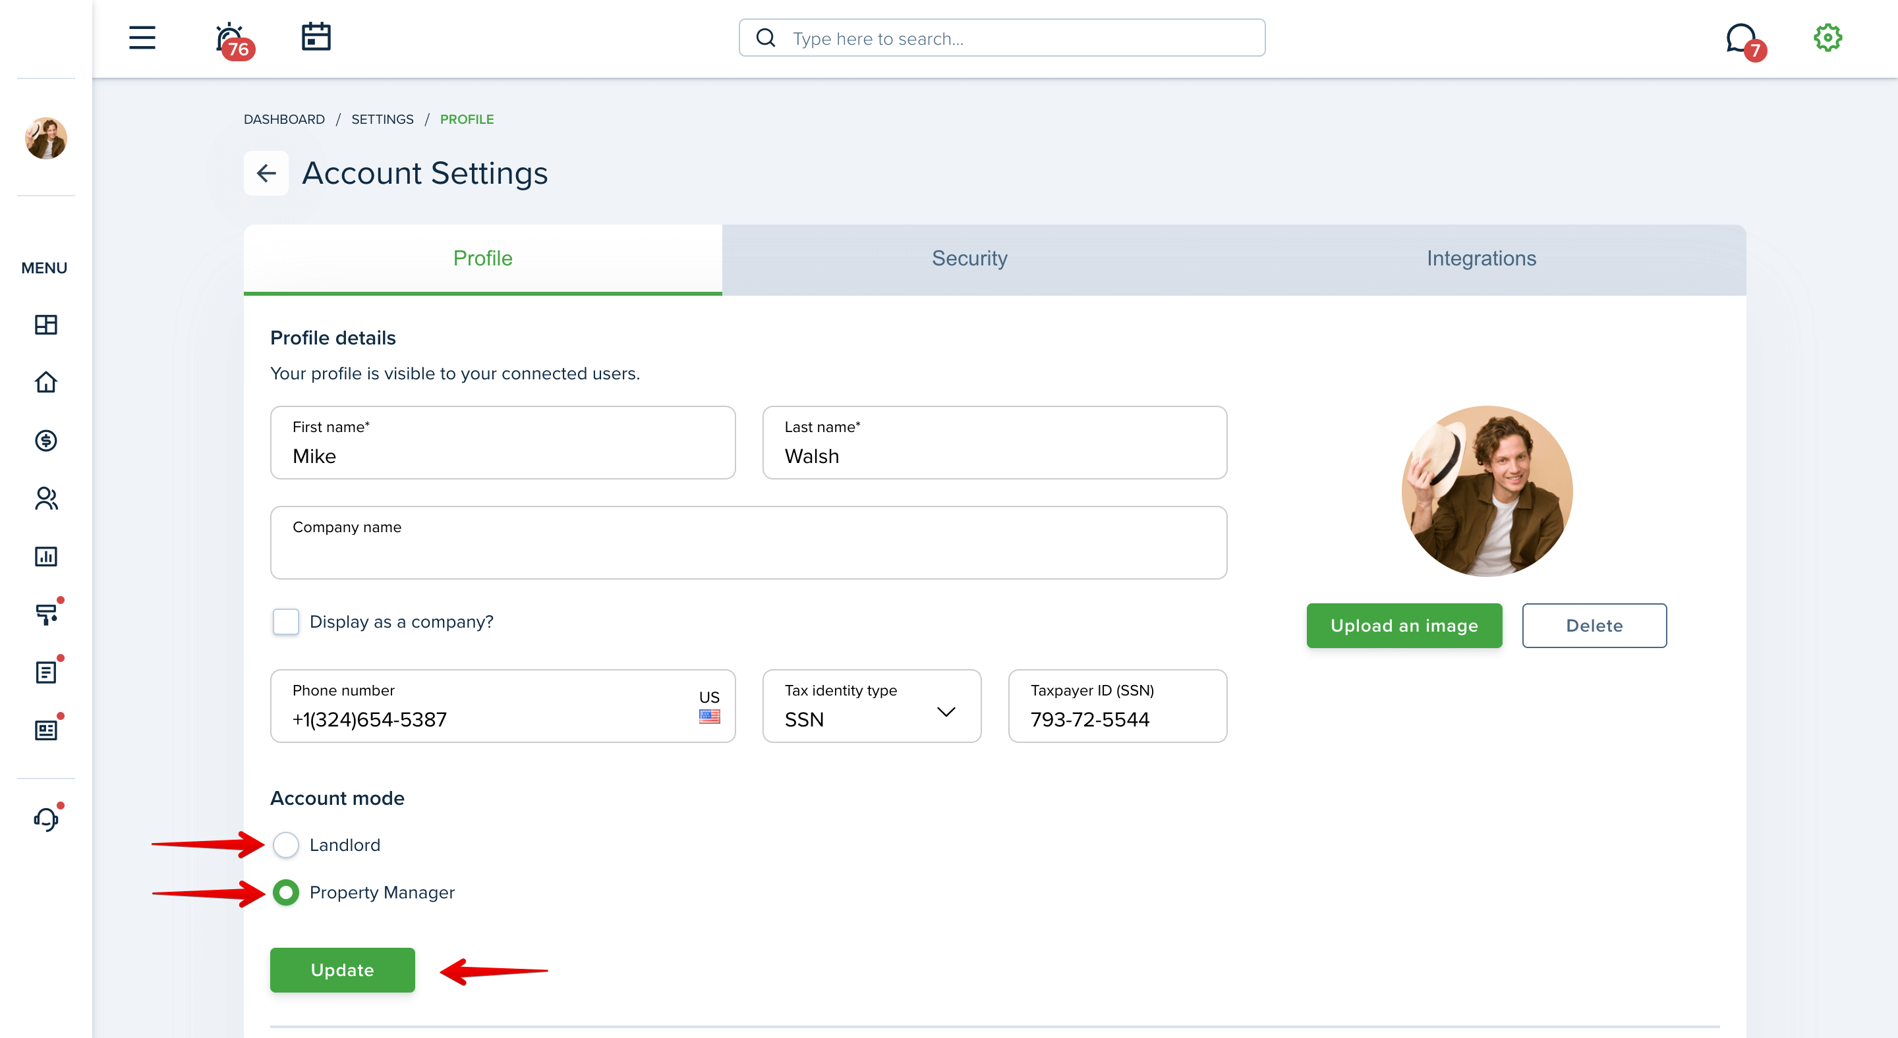Open the green settings gear icon
Screen dimensions: 1898x1038
click(x=1827, y=38)
